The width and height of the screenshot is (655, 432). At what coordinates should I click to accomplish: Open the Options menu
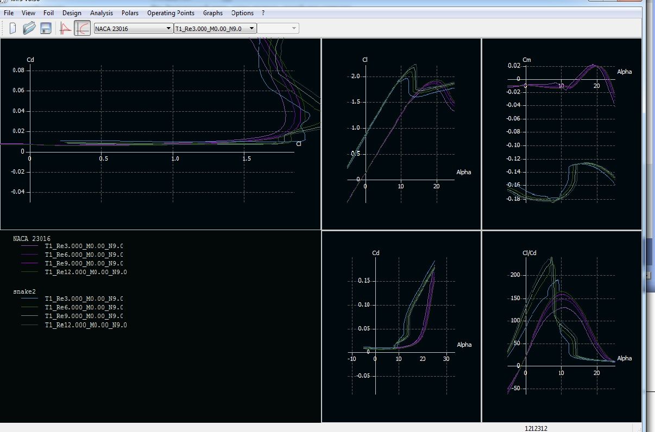pos(242,12)
